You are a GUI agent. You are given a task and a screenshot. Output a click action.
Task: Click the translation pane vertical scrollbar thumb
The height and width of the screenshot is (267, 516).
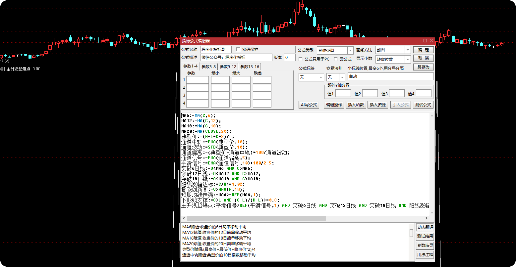pos(411,233)
